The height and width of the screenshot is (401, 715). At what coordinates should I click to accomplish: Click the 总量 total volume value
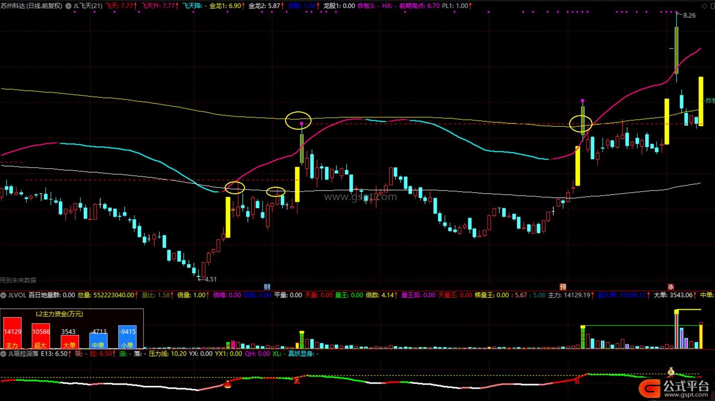tap(107, 295)
